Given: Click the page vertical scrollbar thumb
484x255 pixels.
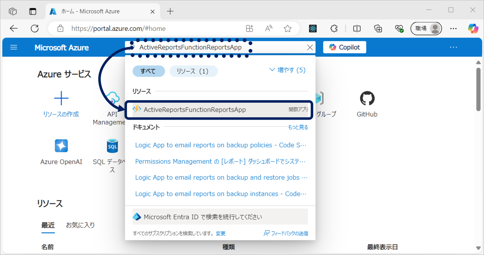Looking at the screenshot, I should point(478,89).
